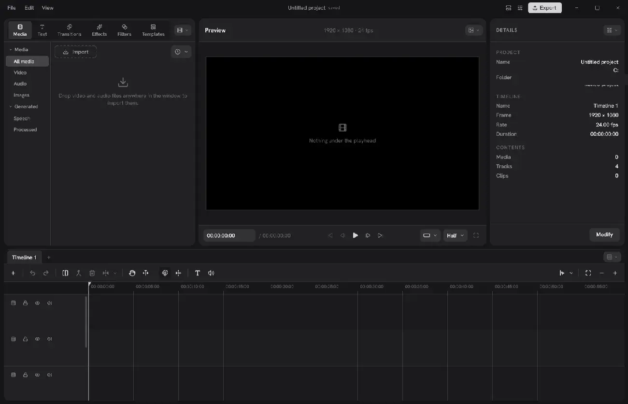Screen dimensions: 628x404
Task: Open the clock sort dropdown in media panel
Action: coord(181,52)
